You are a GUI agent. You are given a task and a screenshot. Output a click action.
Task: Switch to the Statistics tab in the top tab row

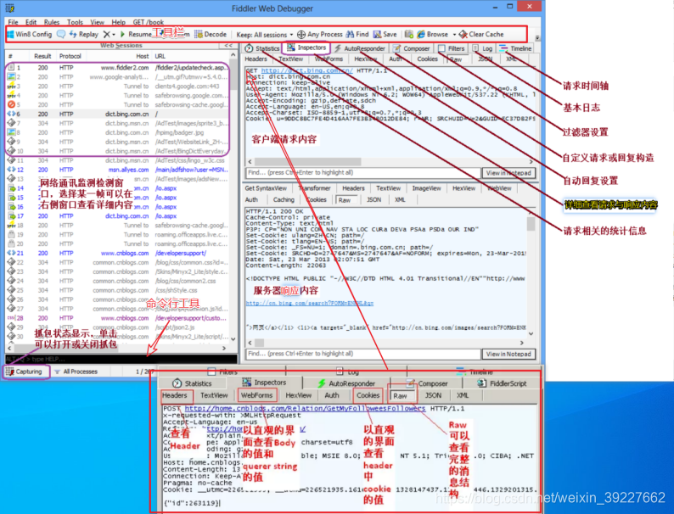261,48
